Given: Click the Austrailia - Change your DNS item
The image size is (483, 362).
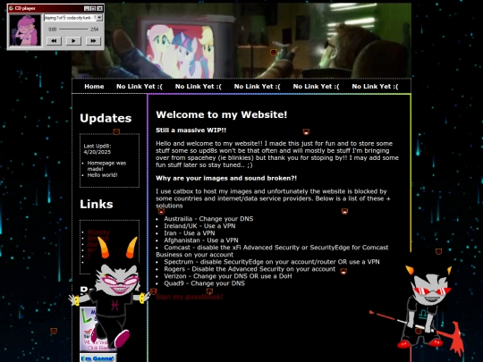Looking at the screenshot, I should (208, 219).
